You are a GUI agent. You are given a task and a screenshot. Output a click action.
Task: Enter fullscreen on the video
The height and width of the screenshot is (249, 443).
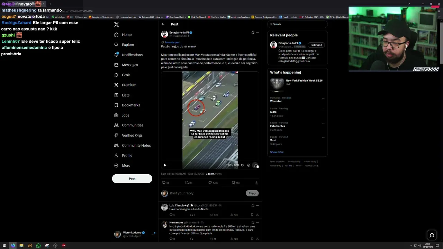coord(255,165)
